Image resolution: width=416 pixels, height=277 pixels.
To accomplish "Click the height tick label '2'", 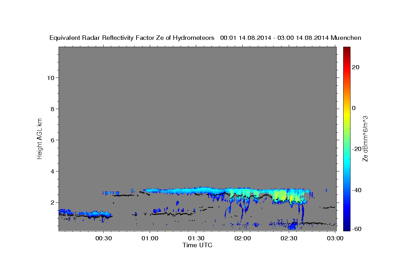I will point(52,202).
